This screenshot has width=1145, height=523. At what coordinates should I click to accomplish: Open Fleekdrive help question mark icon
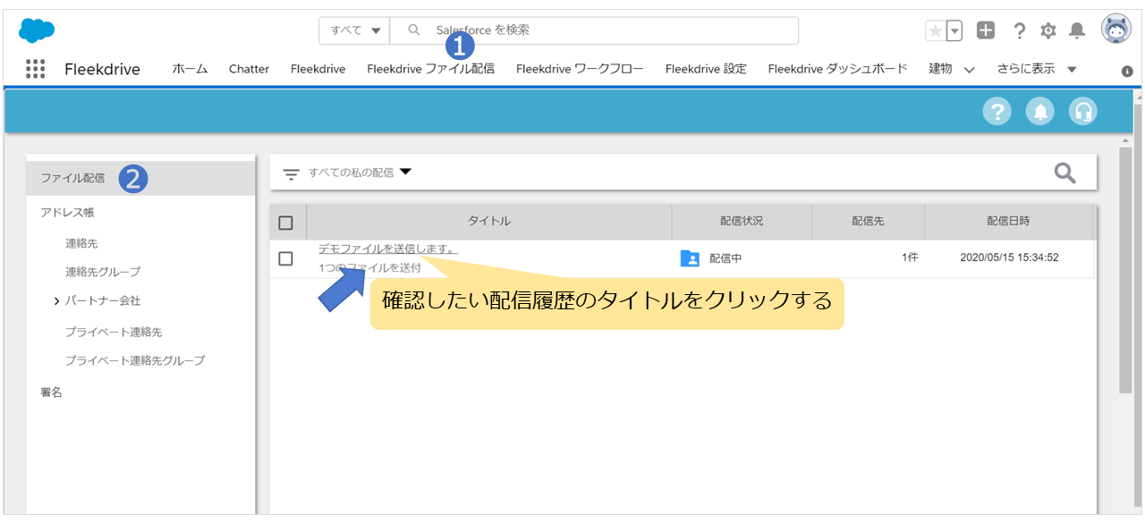point(997,112)
